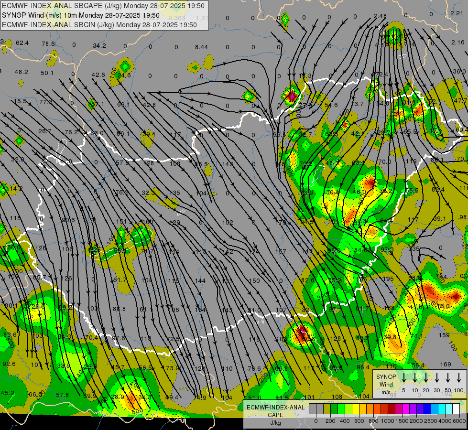468x430 pixels.
Task: Click the map value 45.2
Action: point(7,393)
